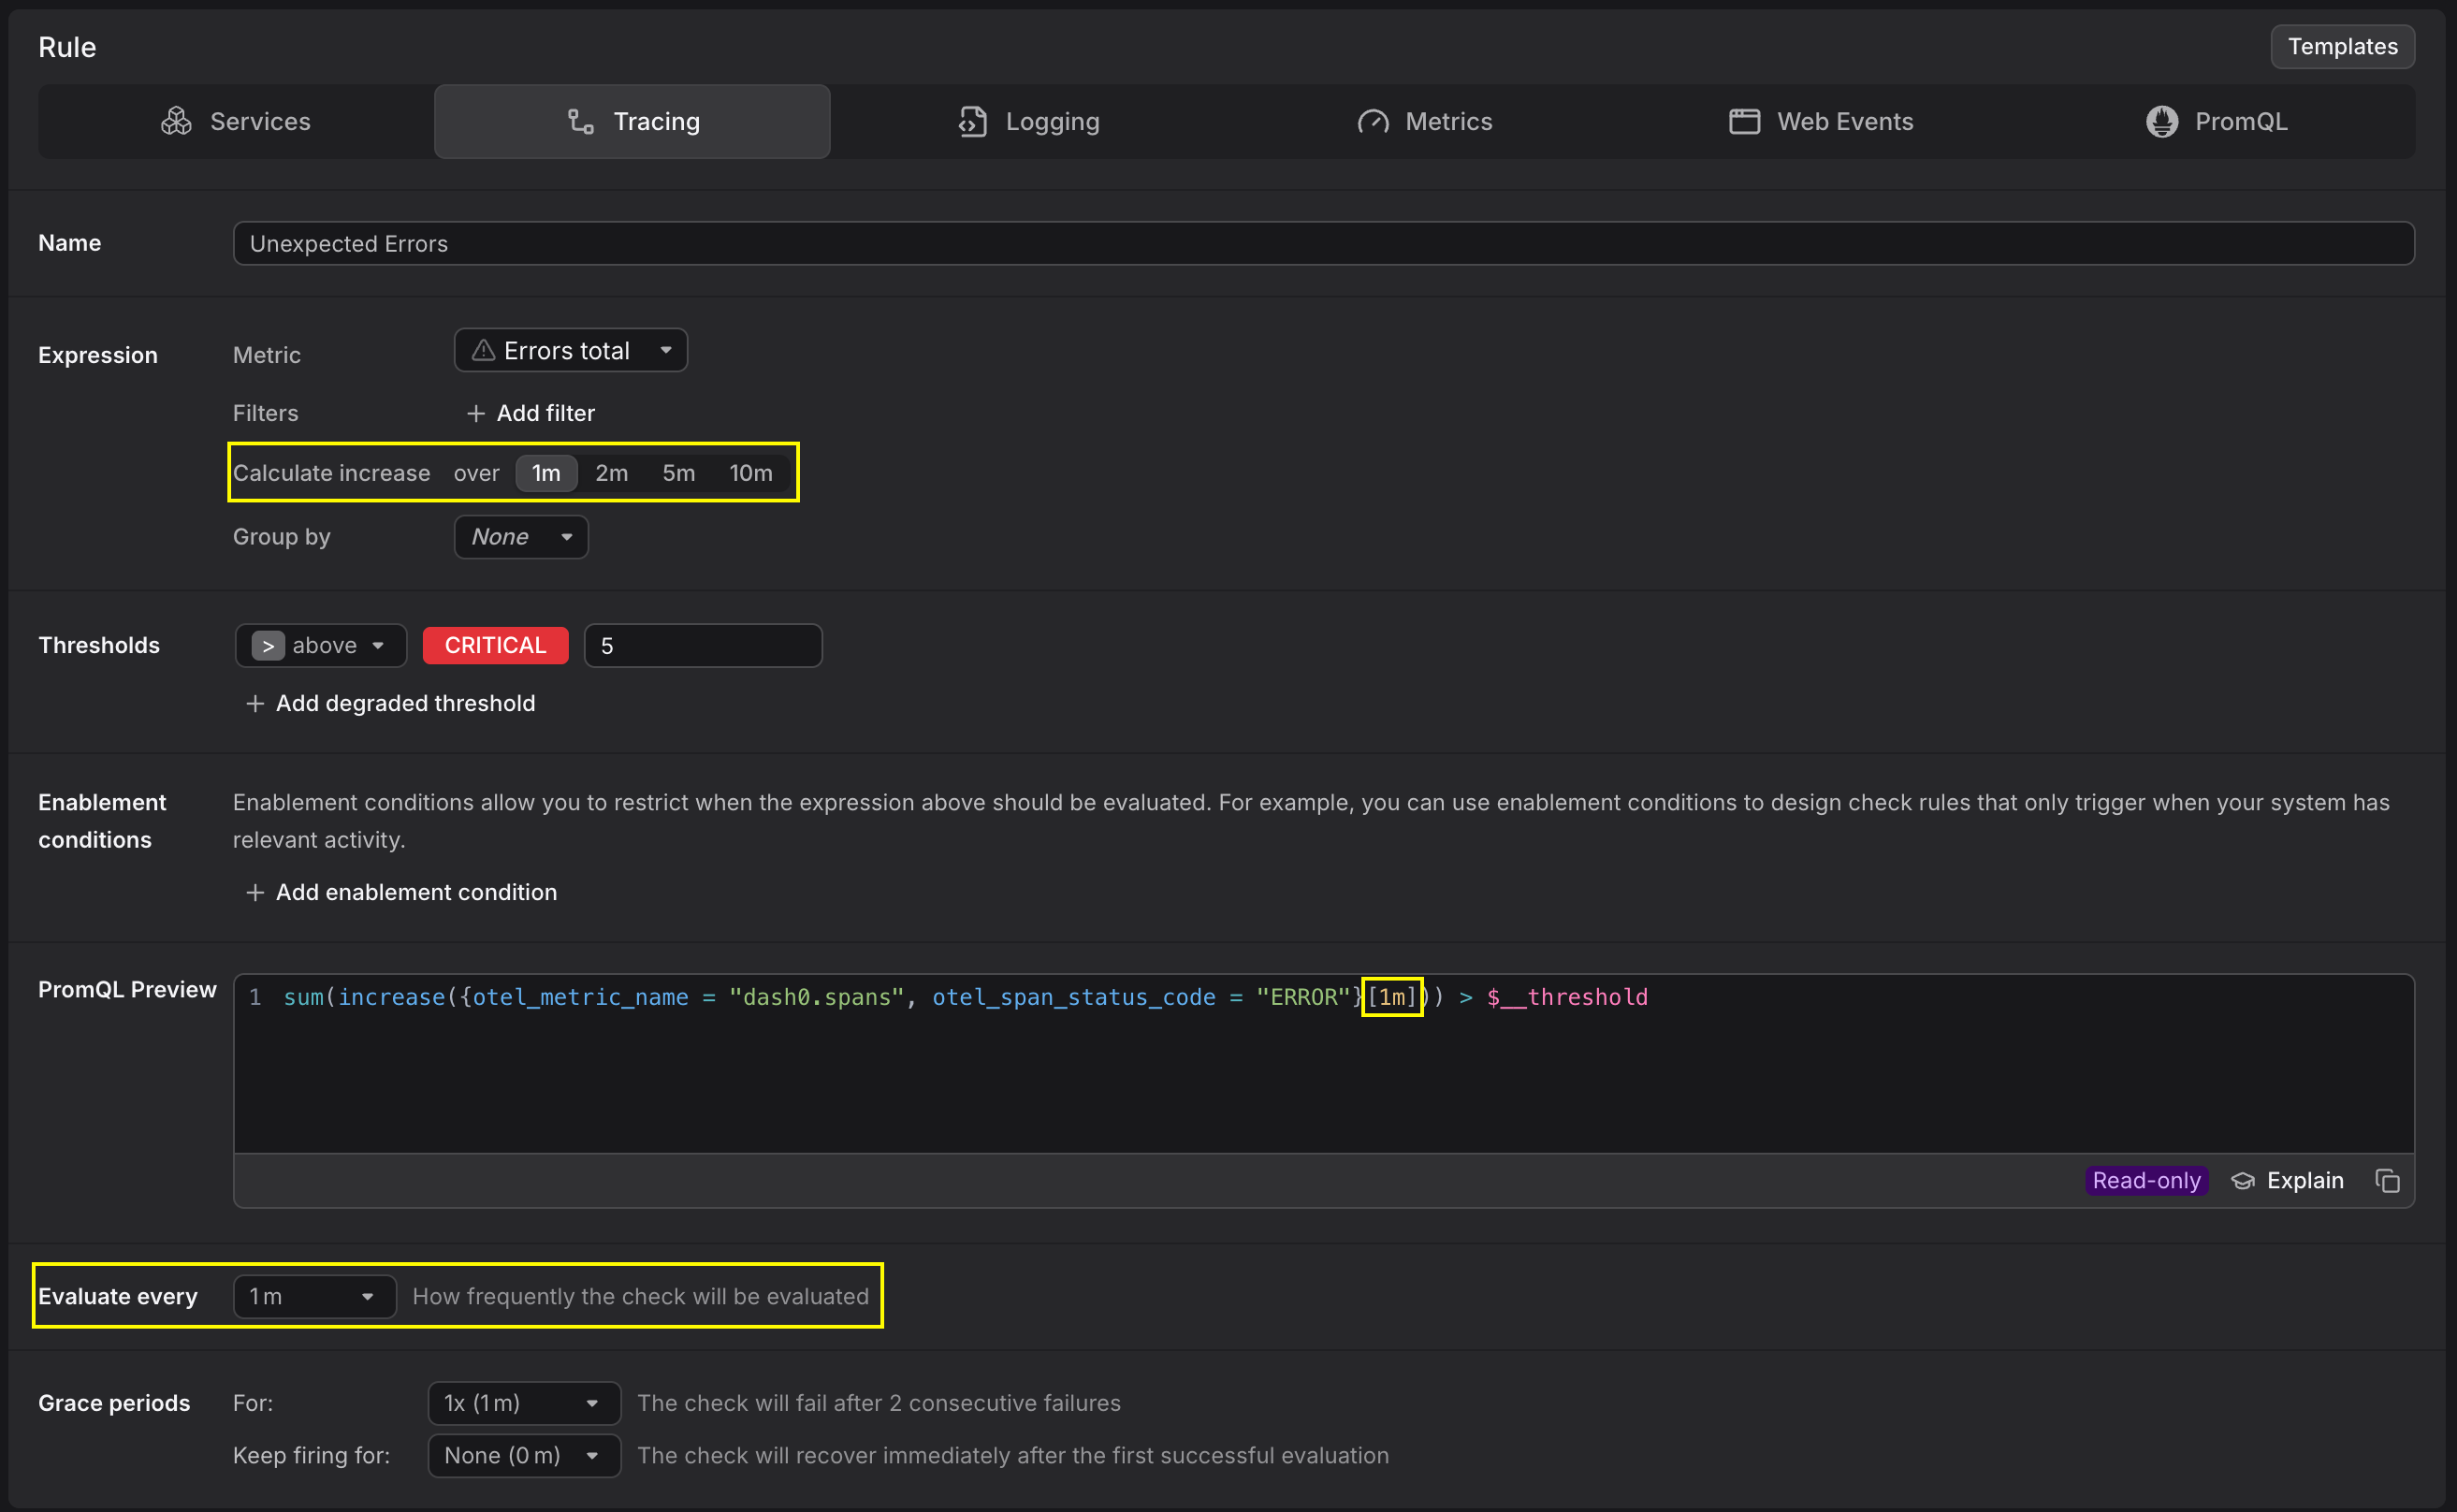Select the 5m increase window
2457x1512 pixels.
point(678,473)
